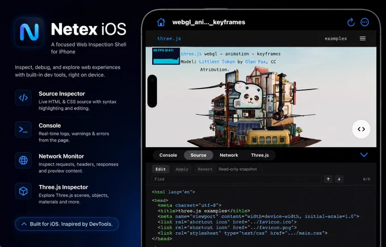Click the Source Inspector feature title
386x247 pixels.
point(62,94)
